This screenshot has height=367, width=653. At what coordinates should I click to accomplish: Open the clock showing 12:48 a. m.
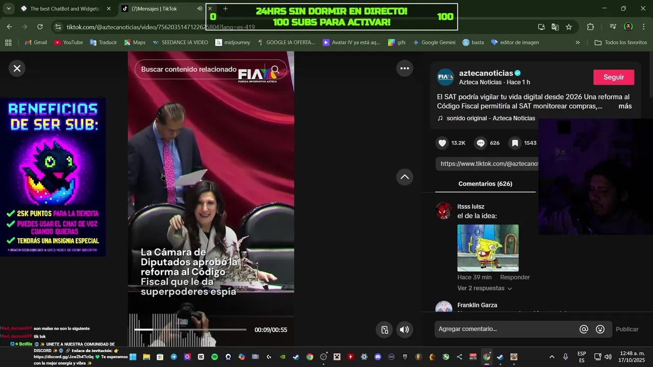(633, 357)
